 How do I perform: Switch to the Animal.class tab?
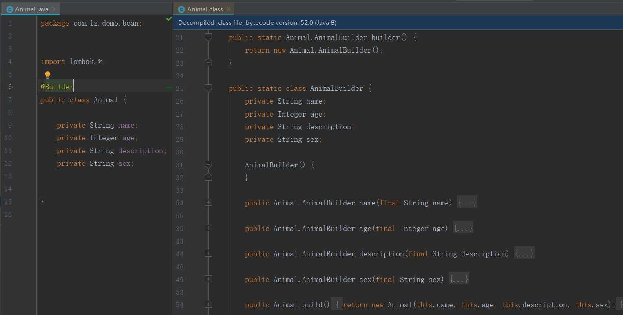tap(203, 9)
